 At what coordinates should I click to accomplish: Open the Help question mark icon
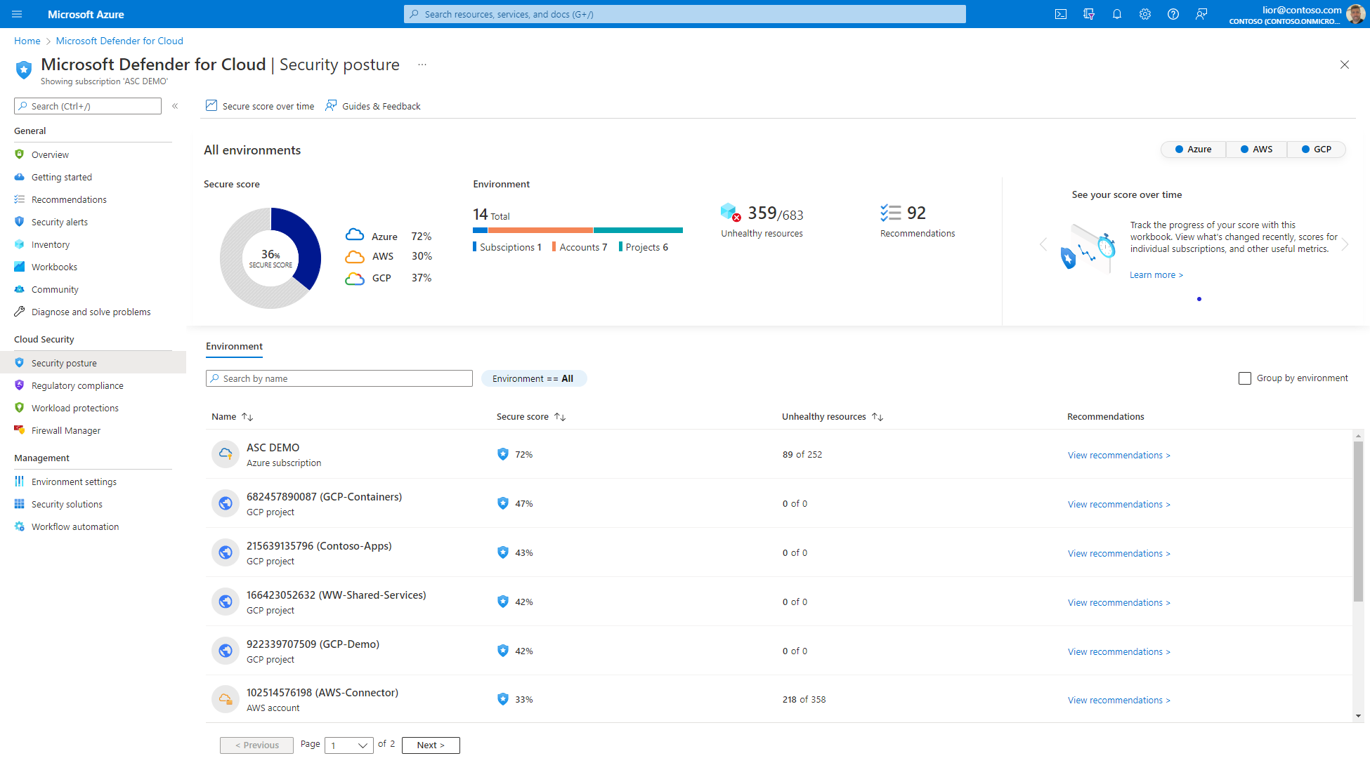(x=1173, y=14)
